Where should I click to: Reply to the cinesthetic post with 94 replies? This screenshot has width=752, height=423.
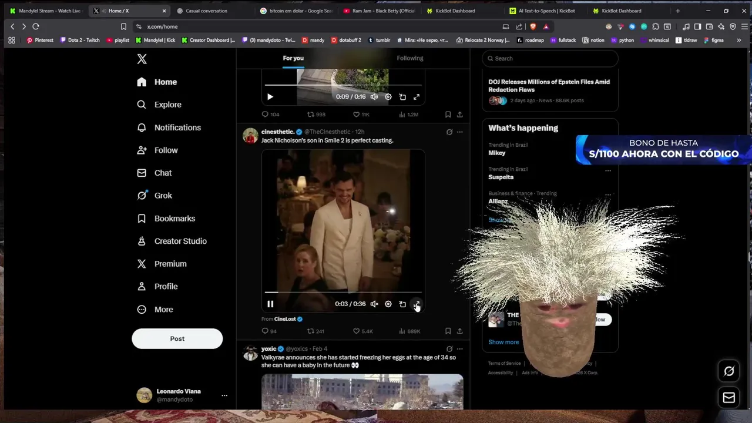(269, 331)
